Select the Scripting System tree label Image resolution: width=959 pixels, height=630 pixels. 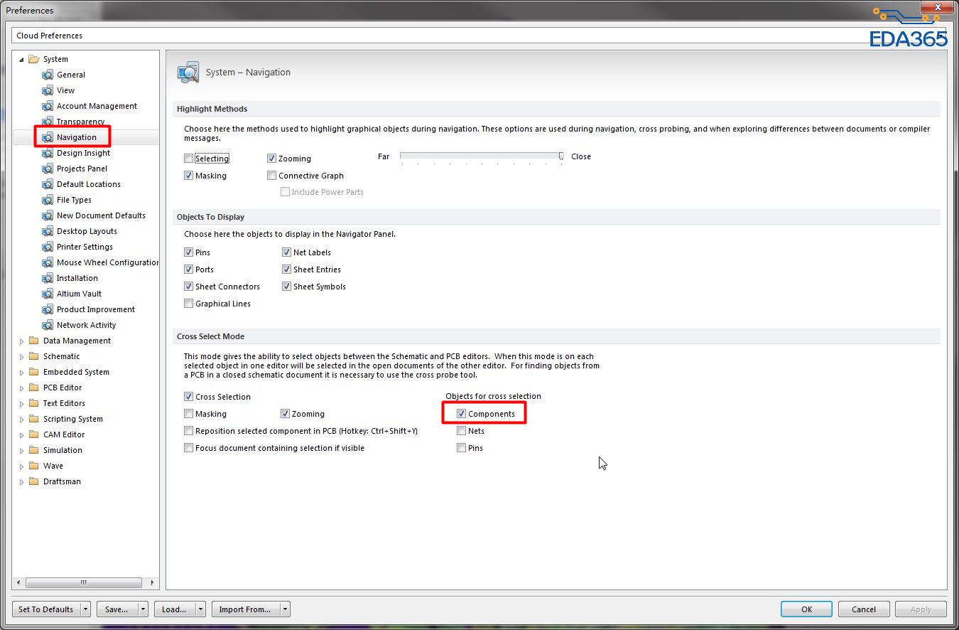[x=73, y=419]
